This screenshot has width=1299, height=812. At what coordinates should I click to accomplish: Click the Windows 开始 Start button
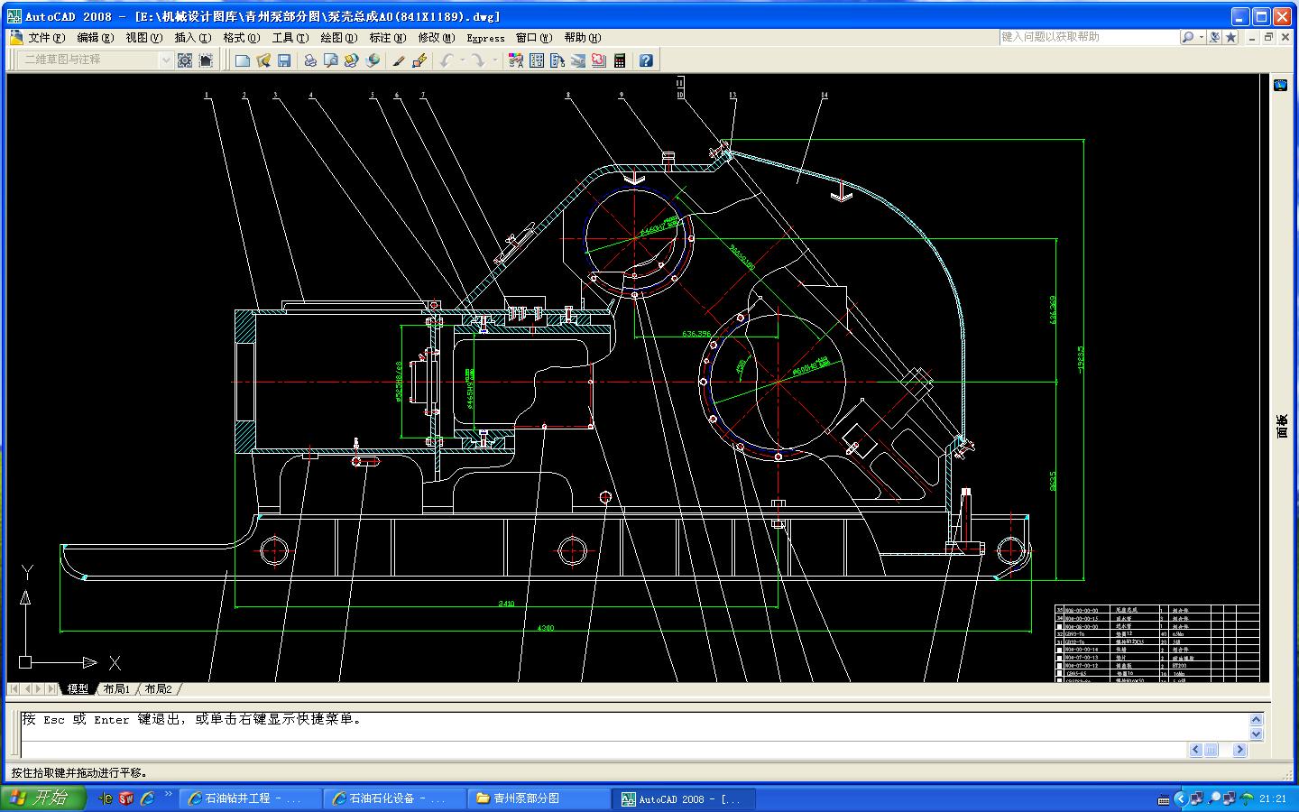(x=43, y=798)
